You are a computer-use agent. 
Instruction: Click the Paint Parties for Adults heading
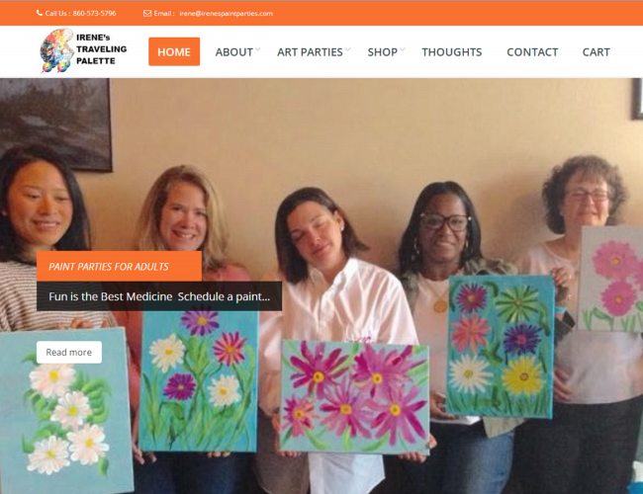pos(109,267)
